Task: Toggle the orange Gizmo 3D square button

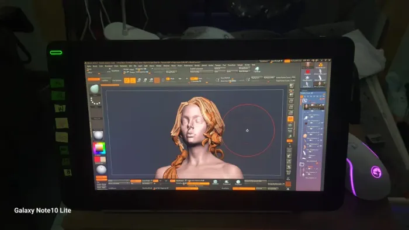Action: point(157,80)
